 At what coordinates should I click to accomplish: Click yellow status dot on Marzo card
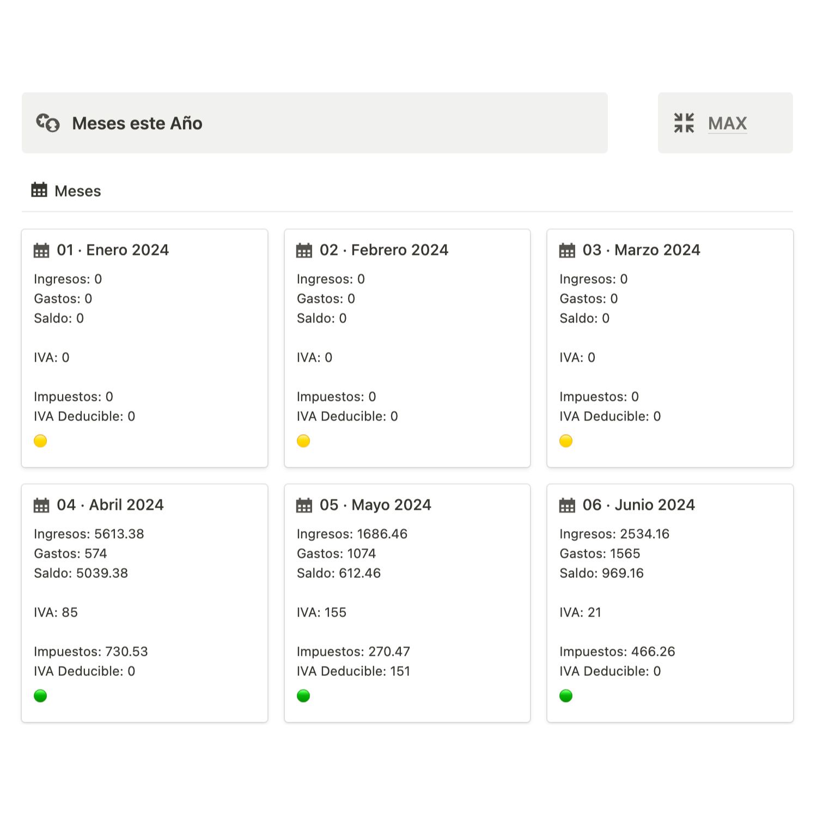tap(566, 441)
